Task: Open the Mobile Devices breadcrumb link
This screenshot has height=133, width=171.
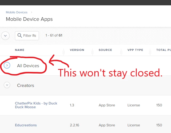Action: 17,12
